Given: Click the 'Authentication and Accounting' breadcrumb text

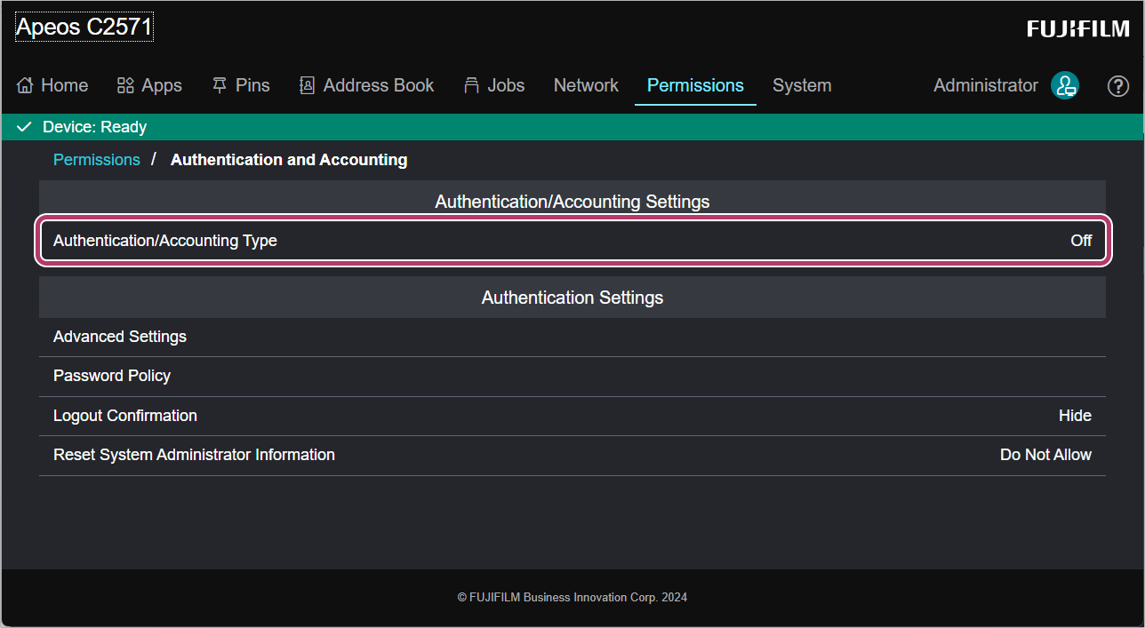Looking at the screenshot, I should pos(289,160).
